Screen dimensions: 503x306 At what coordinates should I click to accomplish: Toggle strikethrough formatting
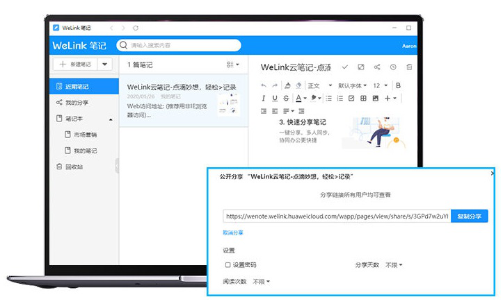tap(286, 99)
